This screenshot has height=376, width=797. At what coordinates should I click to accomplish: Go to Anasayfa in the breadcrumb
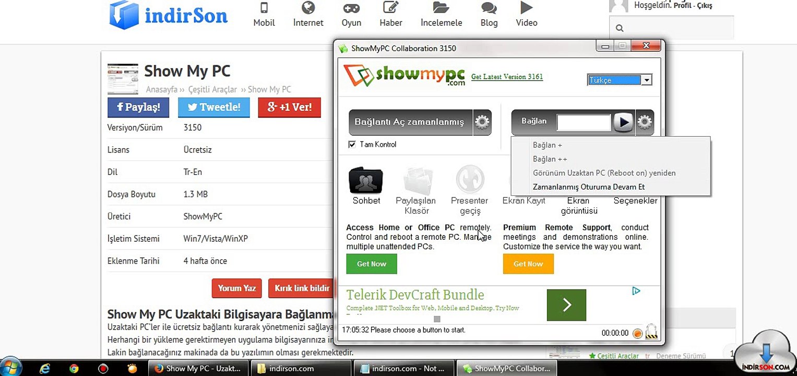pos(162,89)
